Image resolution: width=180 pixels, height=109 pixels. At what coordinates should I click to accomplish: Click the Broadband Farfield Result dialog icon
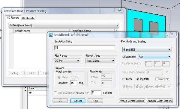tap(51, 35)
